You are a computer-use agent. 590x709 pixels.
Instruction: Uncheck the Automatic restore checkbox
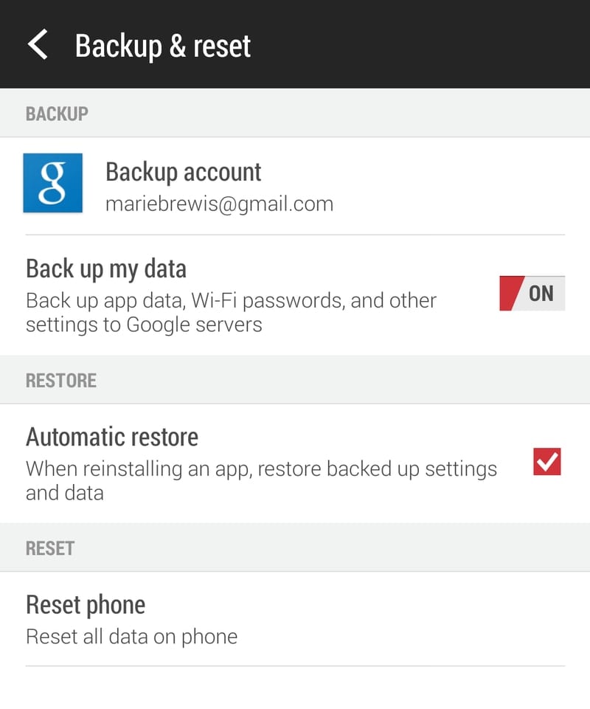point(546,462)
